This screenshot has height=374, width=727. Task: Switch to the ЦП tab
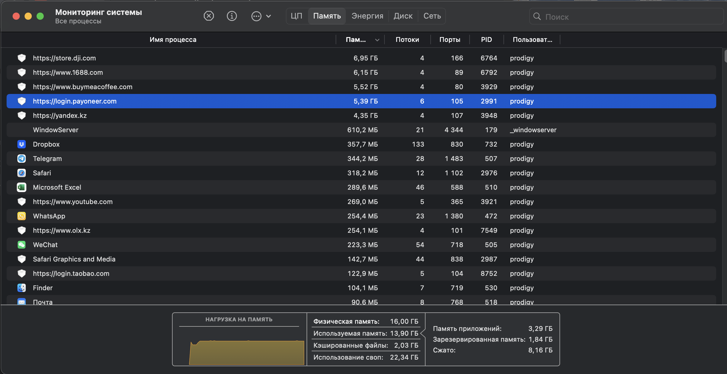click(x=296, y=16)
